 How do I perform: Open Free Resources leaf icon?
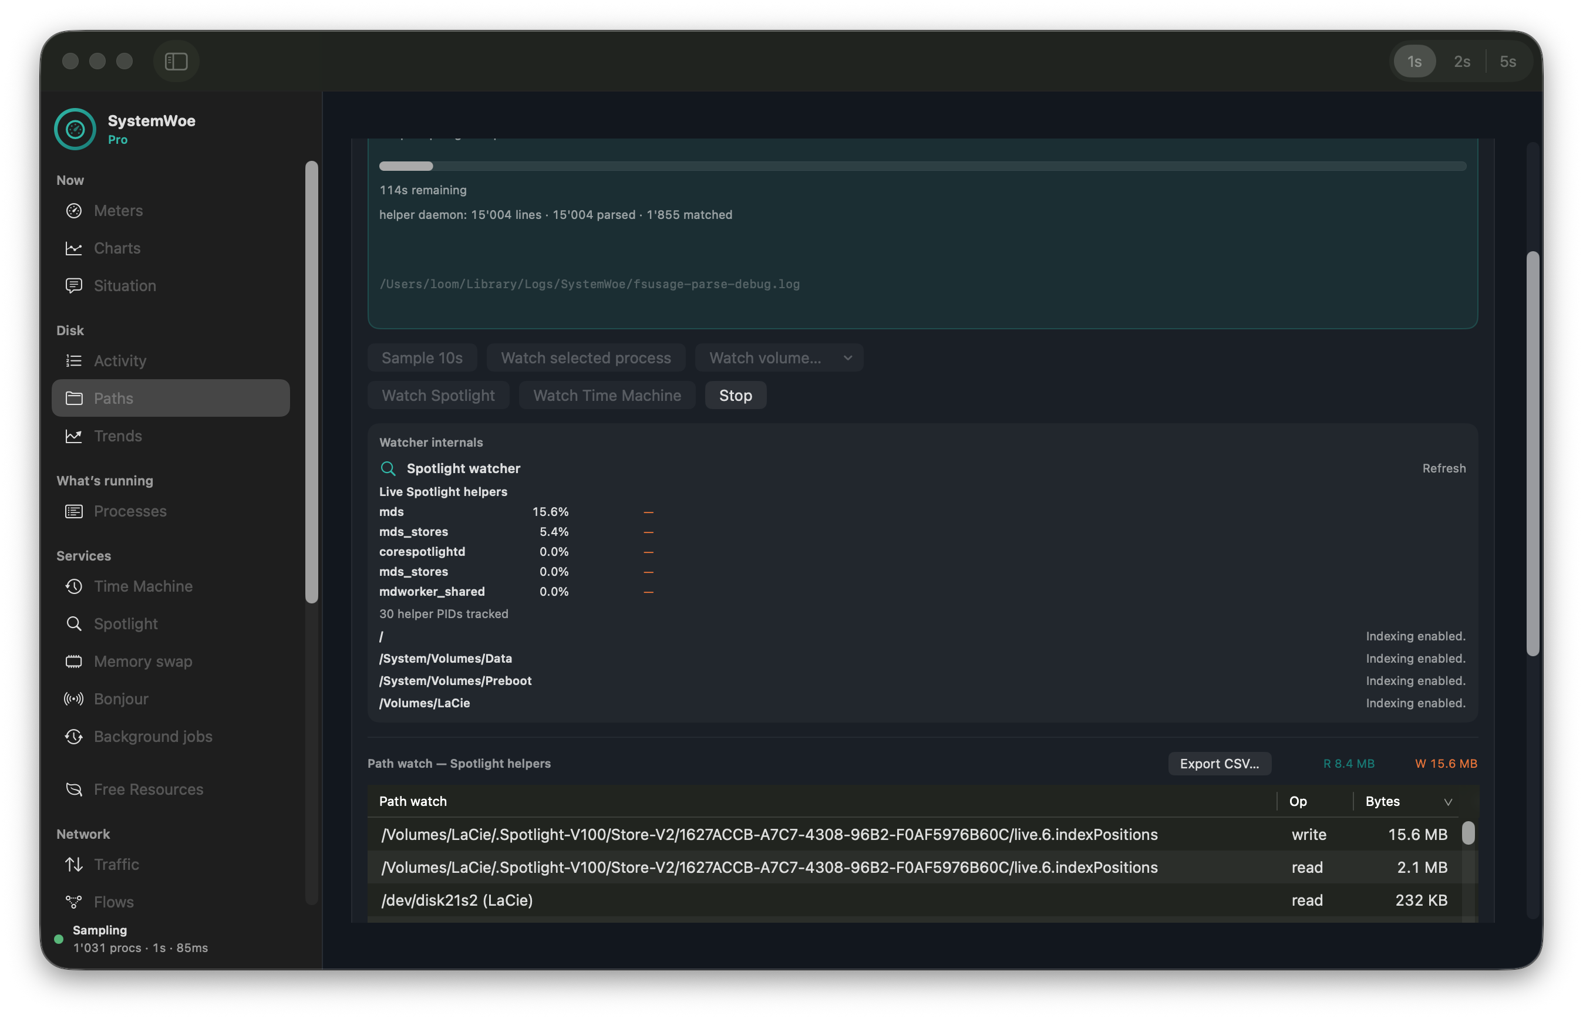click(74, 789)
